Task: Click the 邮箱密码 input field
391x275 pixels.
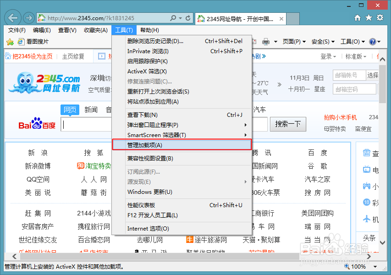Action: [x=354, y=89]
